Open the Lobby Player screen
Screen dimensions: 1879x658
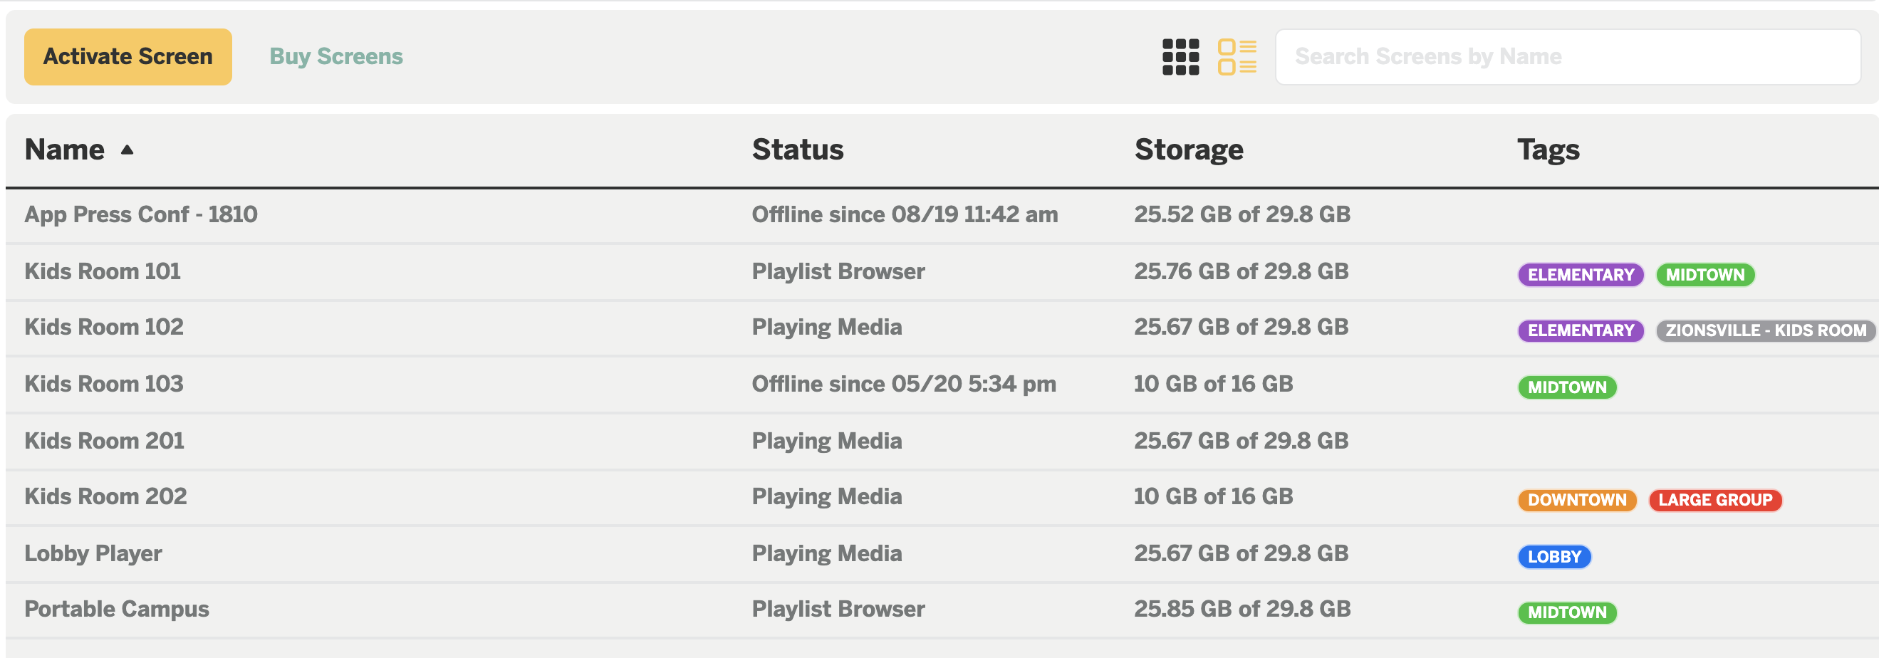click(x=93, y=554)
